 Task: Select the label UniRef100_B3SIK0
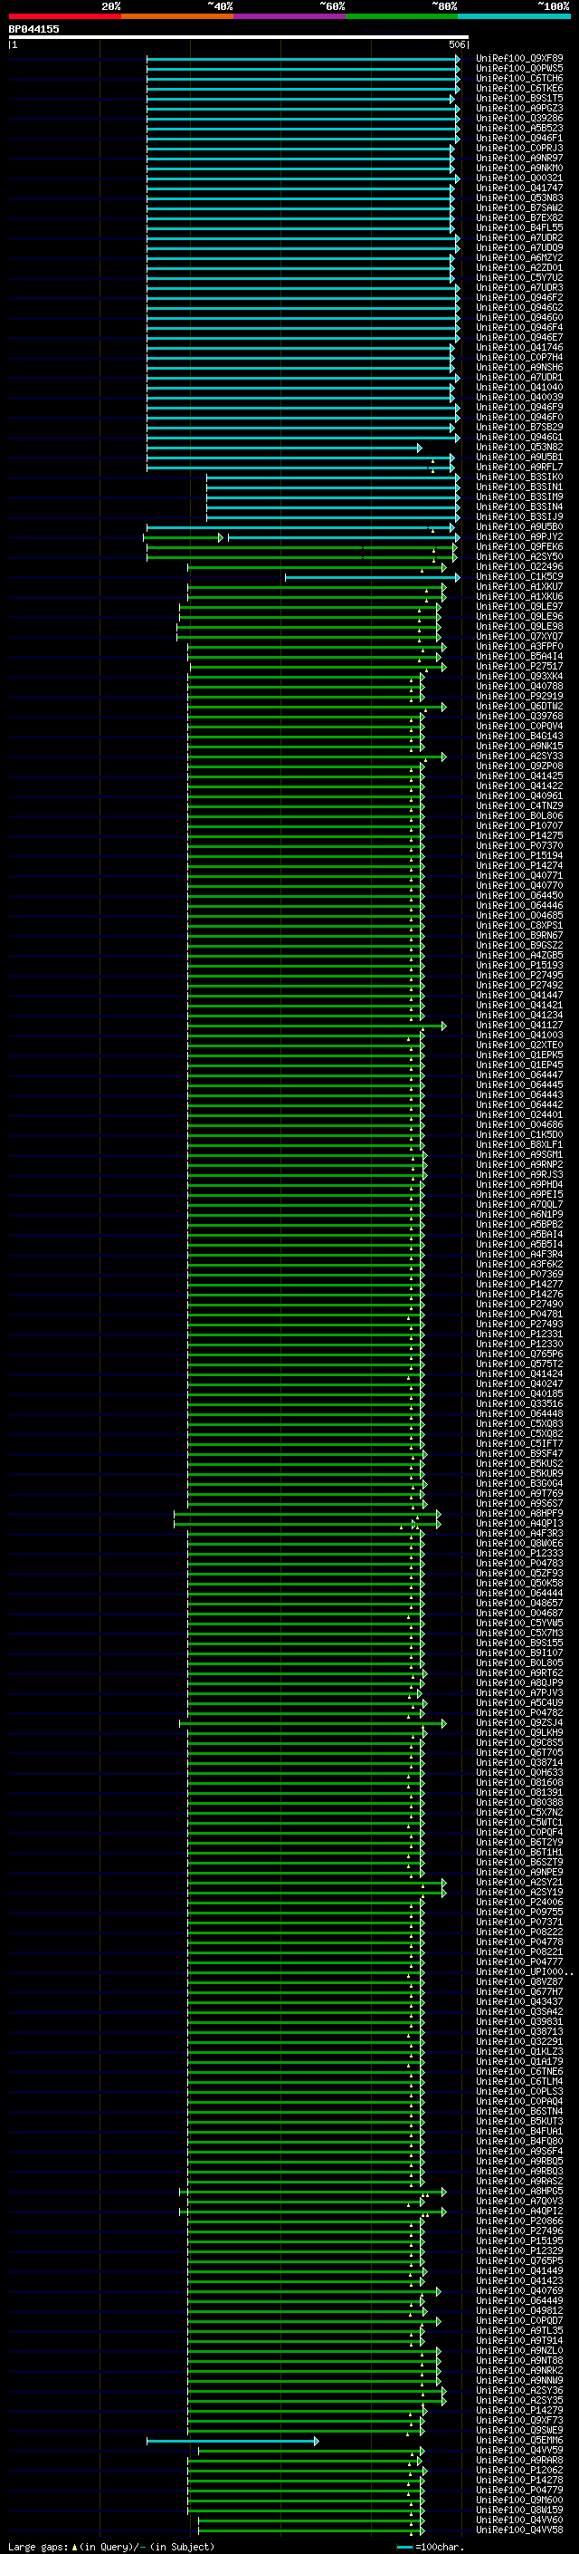click(x=519, y=477)
